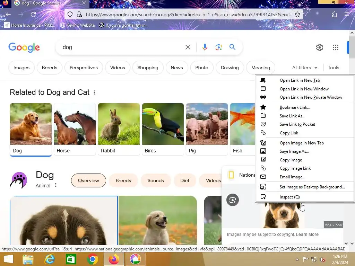Expand the All filters dropdown
The image size is (355, 266).
point(304,68)
